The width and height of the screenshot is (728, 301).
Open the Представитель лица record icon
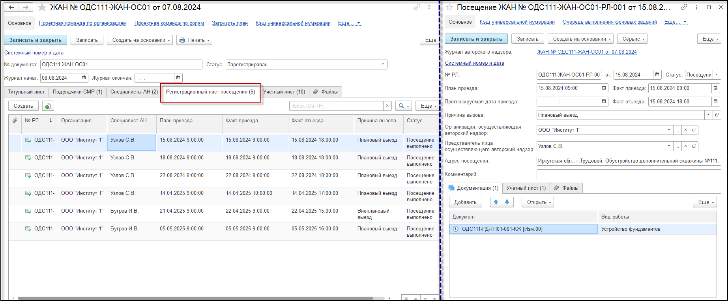(694, 146)
